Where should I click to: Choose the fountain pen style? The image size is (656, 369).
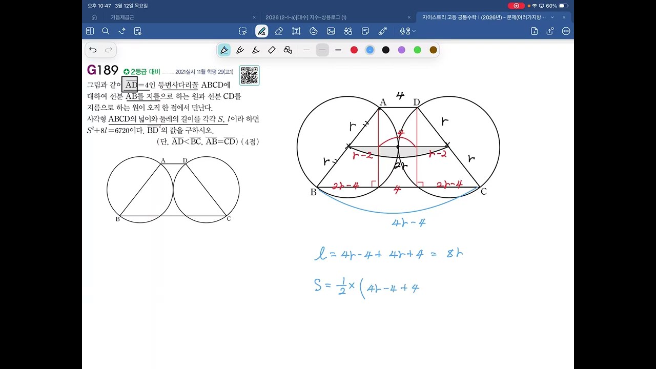pos(224,50)
